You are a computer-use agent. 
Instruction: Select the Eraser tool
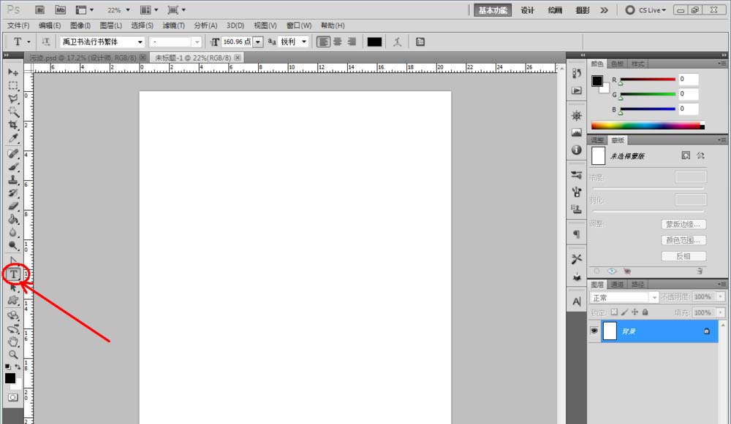(13, 206)
